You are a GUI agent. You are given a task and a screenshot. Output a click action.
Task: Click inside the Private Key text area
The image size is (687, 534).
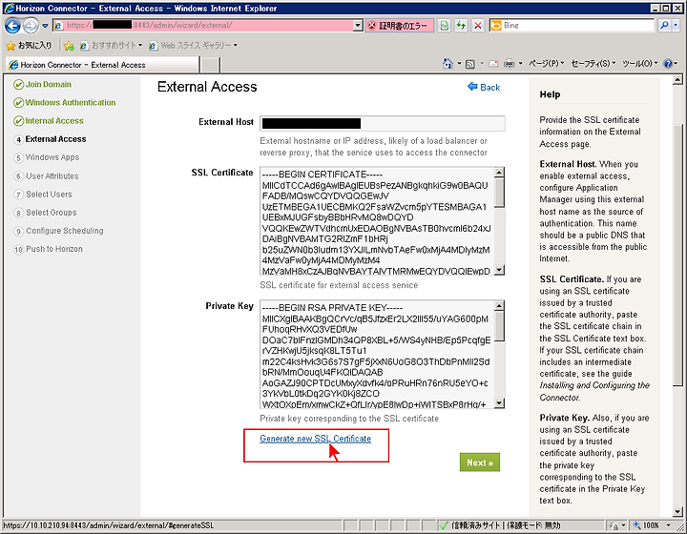377,355
